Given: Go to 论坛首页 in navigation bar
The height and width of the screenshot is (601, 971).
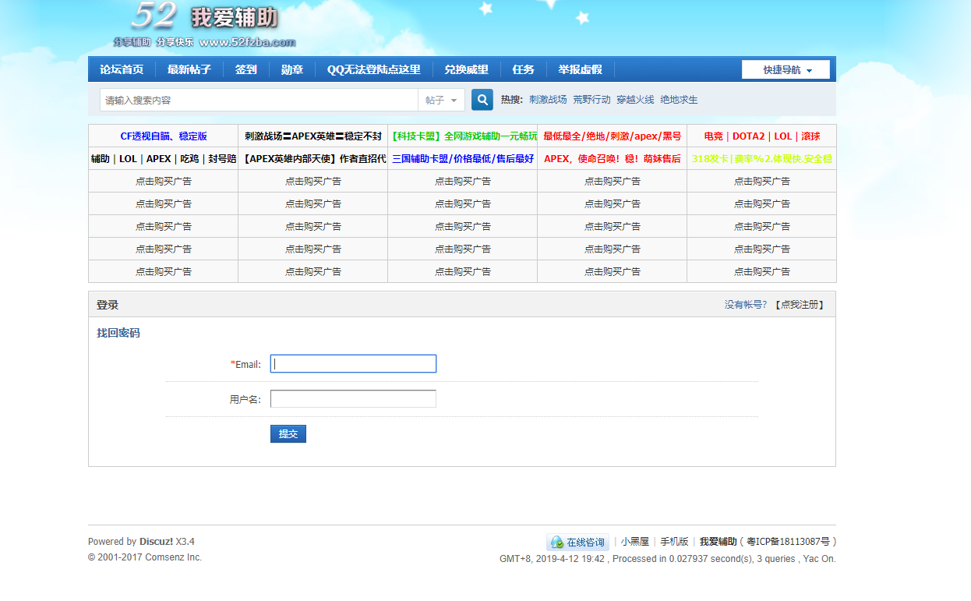Looking at the screenshot, I should (122, 69).
